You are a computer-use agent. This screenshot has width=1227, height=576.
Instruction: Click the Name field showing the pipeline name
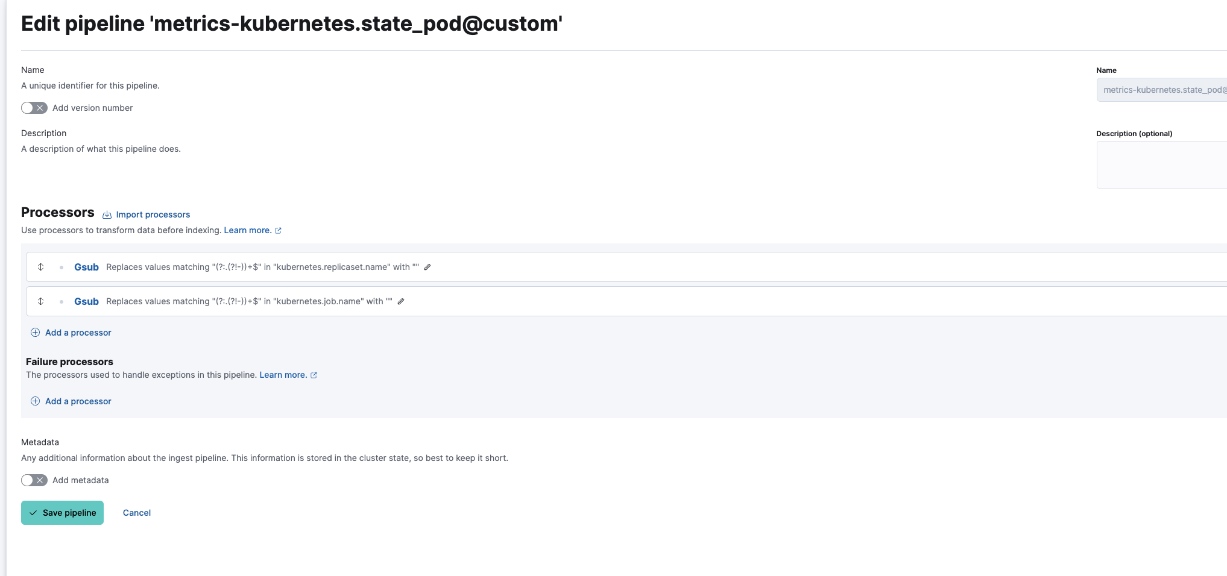1161,89
